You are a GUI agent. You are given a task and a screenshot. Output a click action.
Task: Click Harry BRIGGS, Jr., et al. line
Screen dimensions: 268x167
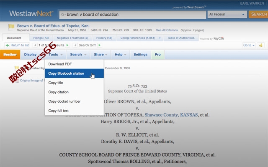[137, 121]
